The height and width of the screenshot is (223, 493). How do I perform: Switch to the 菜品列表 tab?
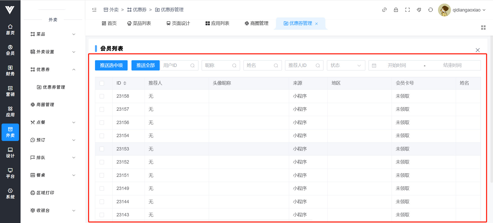139,23
